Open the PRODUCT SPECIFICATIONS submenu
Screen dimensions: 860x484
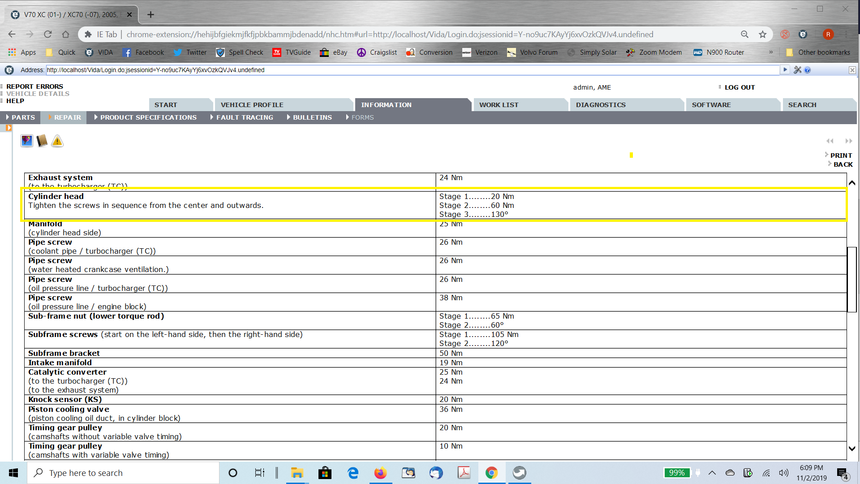click(148, 117)
